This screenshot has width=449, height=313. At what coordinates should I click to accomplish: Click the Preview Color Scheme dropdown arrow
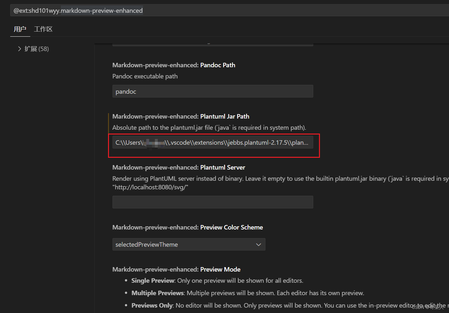tap(258, 244)
